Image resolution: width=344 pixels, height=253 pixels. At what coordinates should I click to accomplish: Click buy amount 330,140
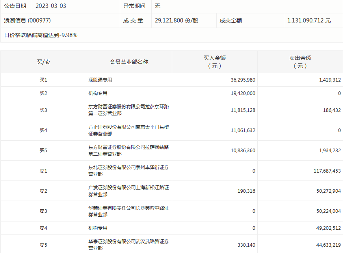coord(246,245)
